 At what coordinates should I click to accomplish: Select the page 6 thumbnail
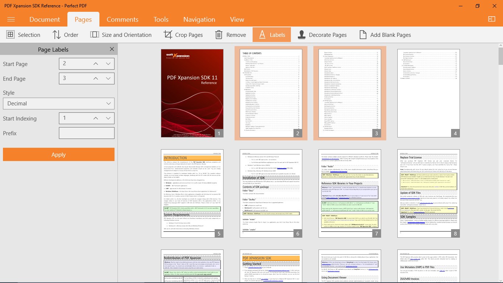[x=271, y=193]
